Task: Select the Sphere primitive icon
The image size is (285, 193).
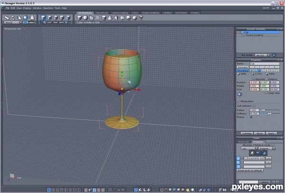Action: click(x=85, y=18)
